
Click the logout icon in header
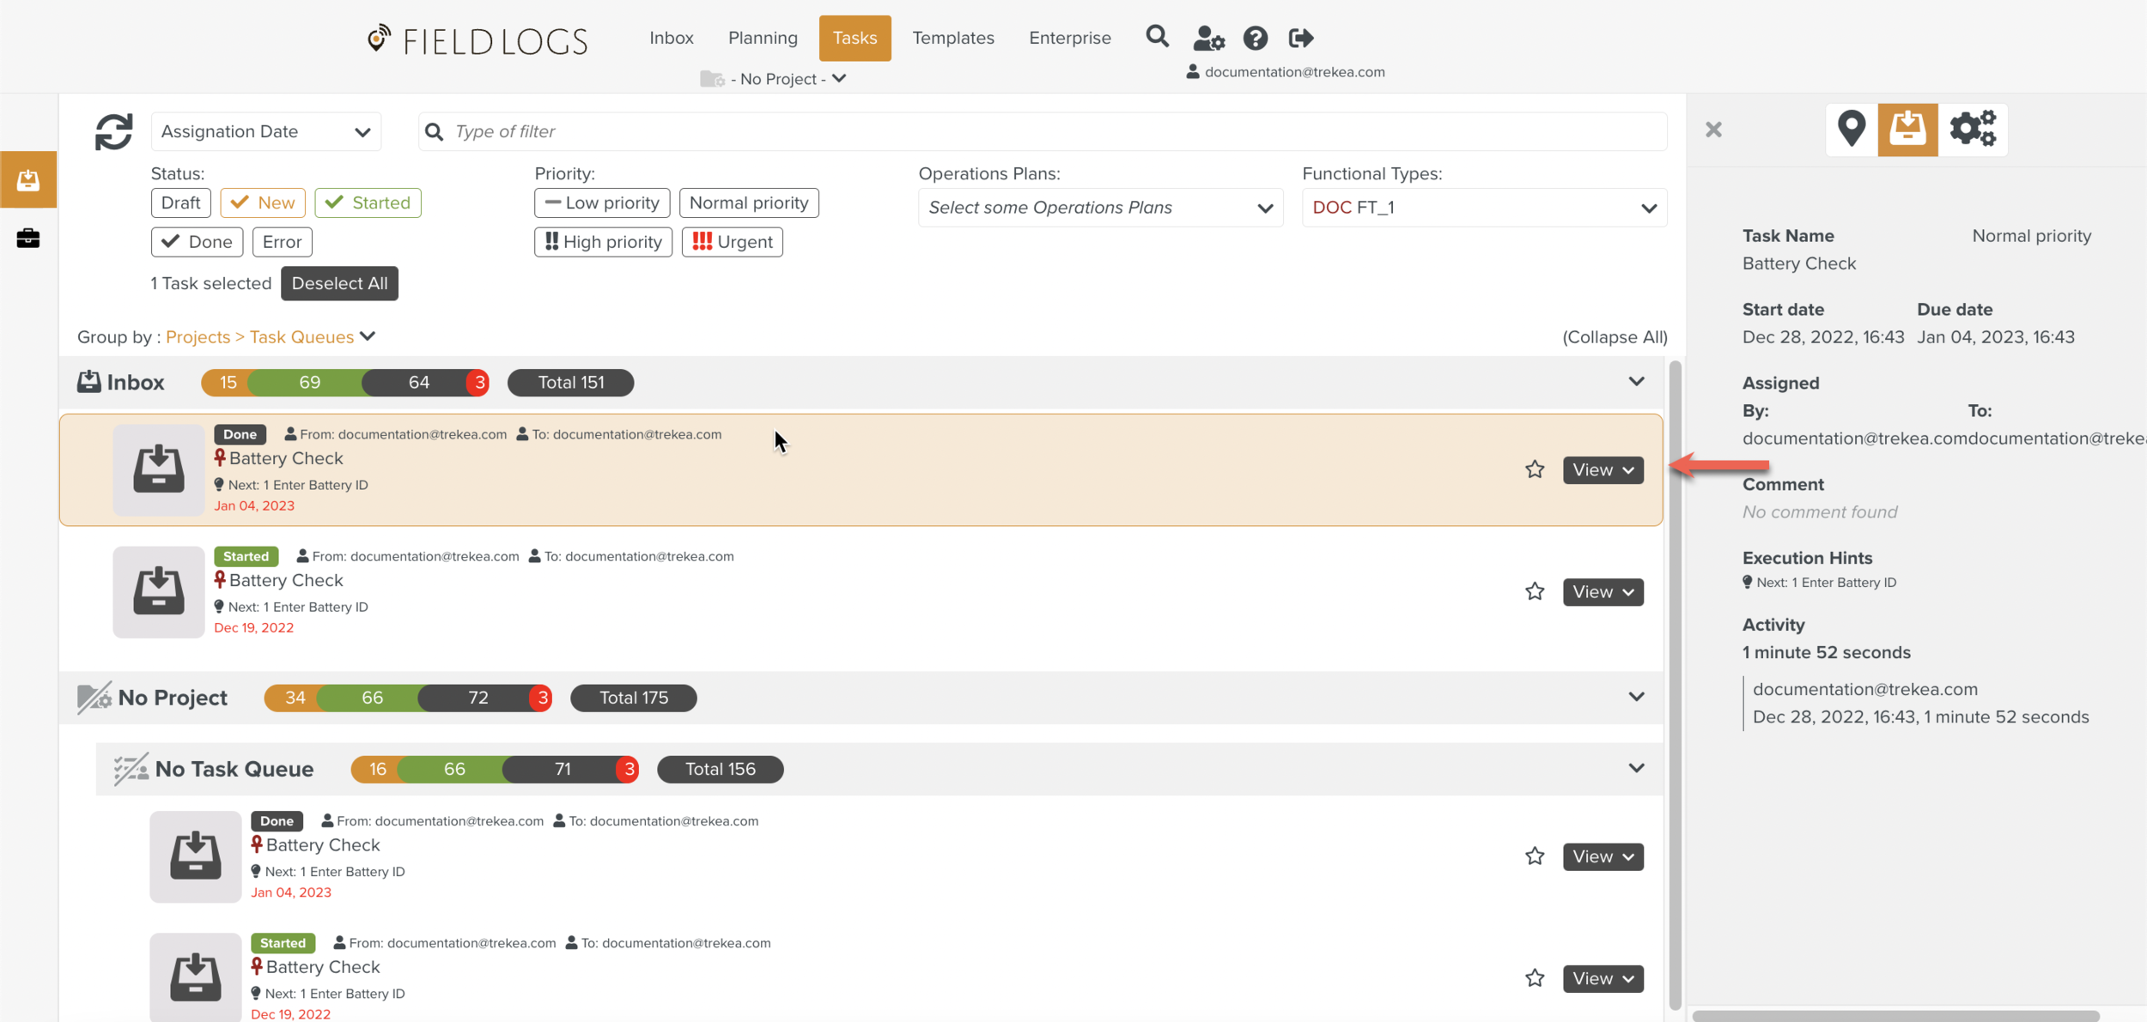(1300, 38)
